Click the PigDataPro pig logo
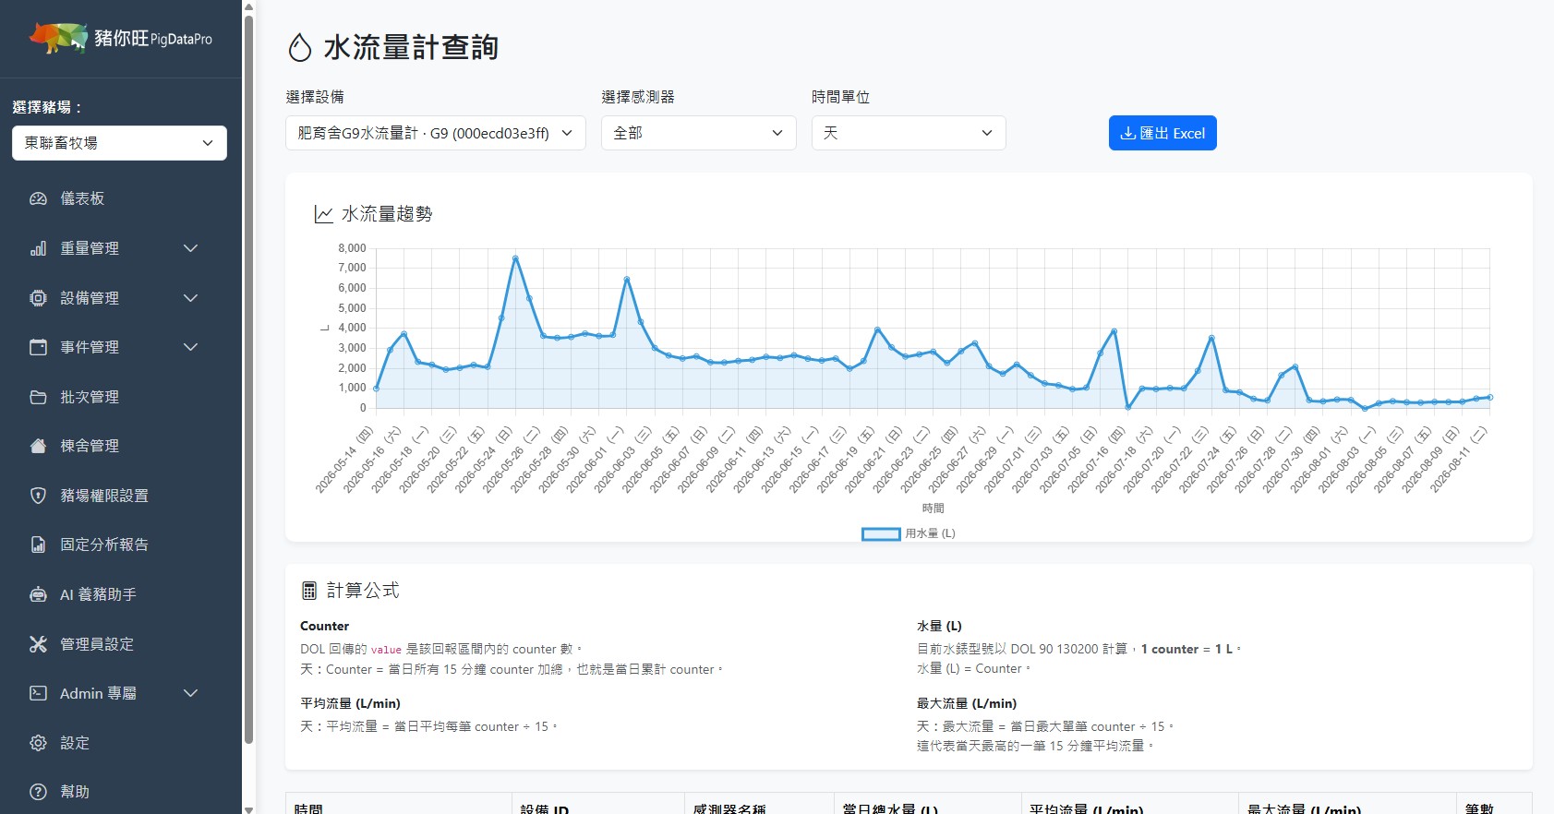The width and height of the screenshot is (1554, 814). (58, 38)
